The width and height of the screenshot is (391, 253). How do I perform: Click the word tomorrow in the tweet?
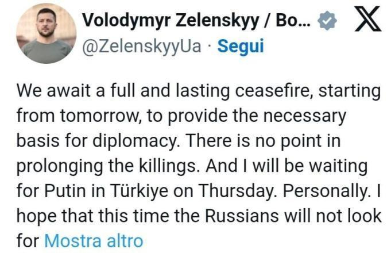pos(100,117)
